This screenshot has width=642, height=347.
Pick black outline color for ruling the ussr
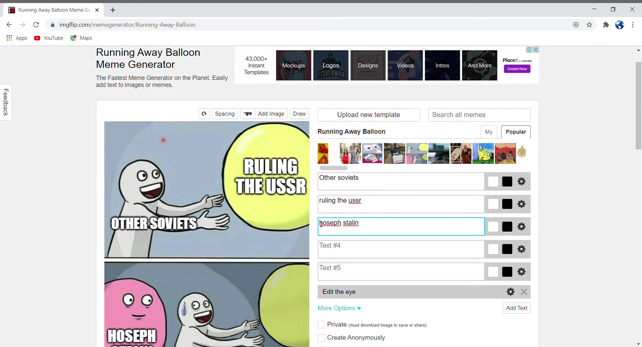coord(507,204)
